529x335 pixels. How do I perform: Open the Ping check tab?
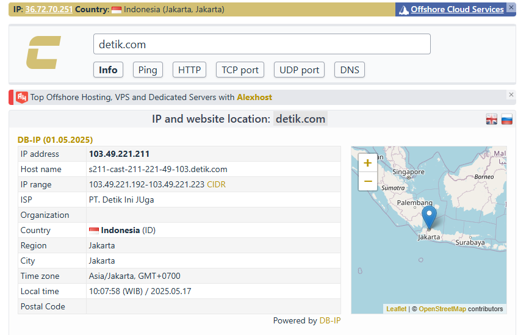148,70
